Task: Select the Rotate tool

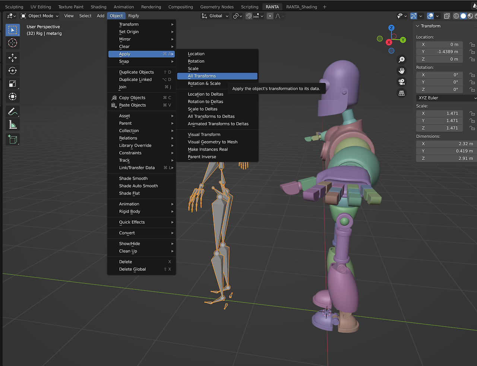Action: point(13,70)
